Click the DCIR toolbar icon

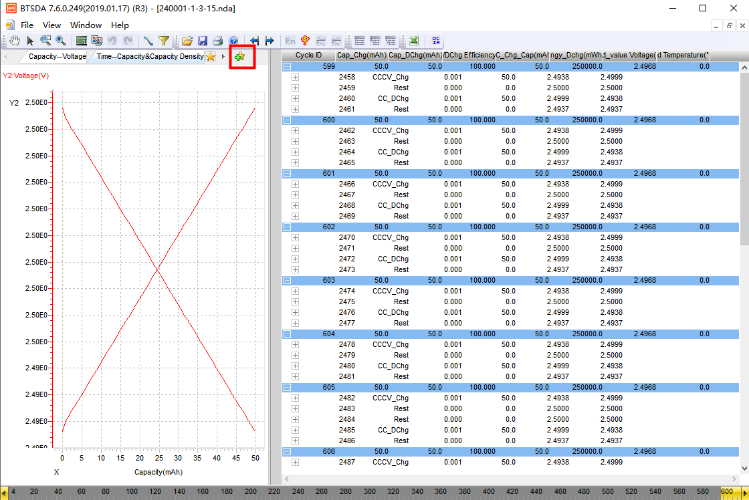435,41
